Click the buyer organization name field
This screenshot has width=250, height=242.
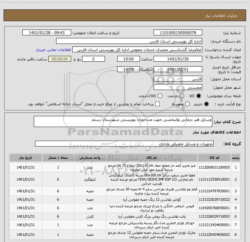[x=129, y=41]
